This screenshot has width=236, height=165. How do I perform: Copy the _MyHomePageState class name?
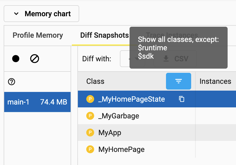tap(181, 99)
